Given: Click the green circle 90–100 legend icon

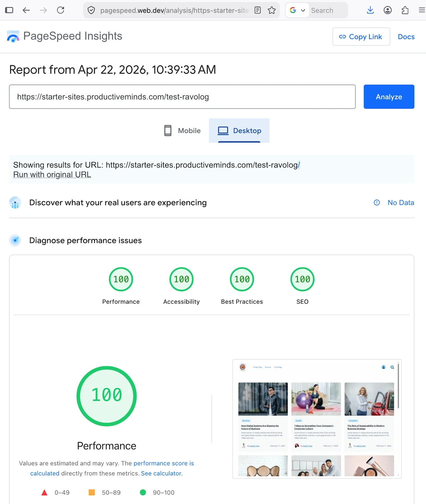Looking at the screenshot, I should point(143,492).
